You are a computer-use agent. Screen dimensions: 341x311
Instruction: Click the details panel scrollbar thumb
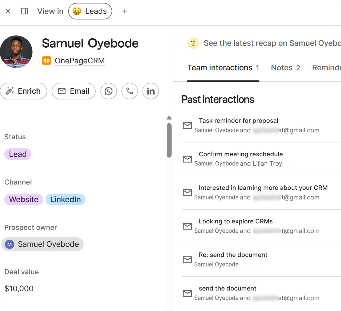(x=169, y=140)
